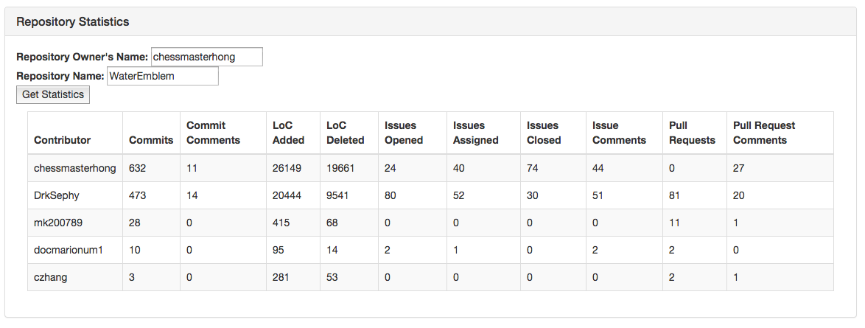Select contributor czhang in the table
Image resolution: width=865 pixels, height=328 pixels.
(51, 278)
